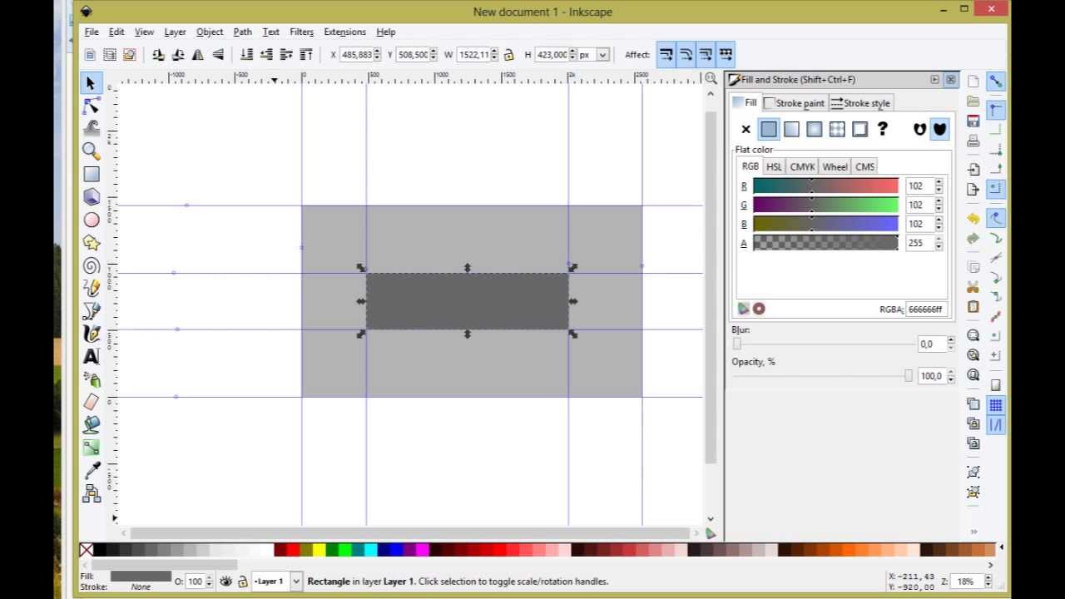
Task: Increase the R channel value stepper
Action: [939, 182]
